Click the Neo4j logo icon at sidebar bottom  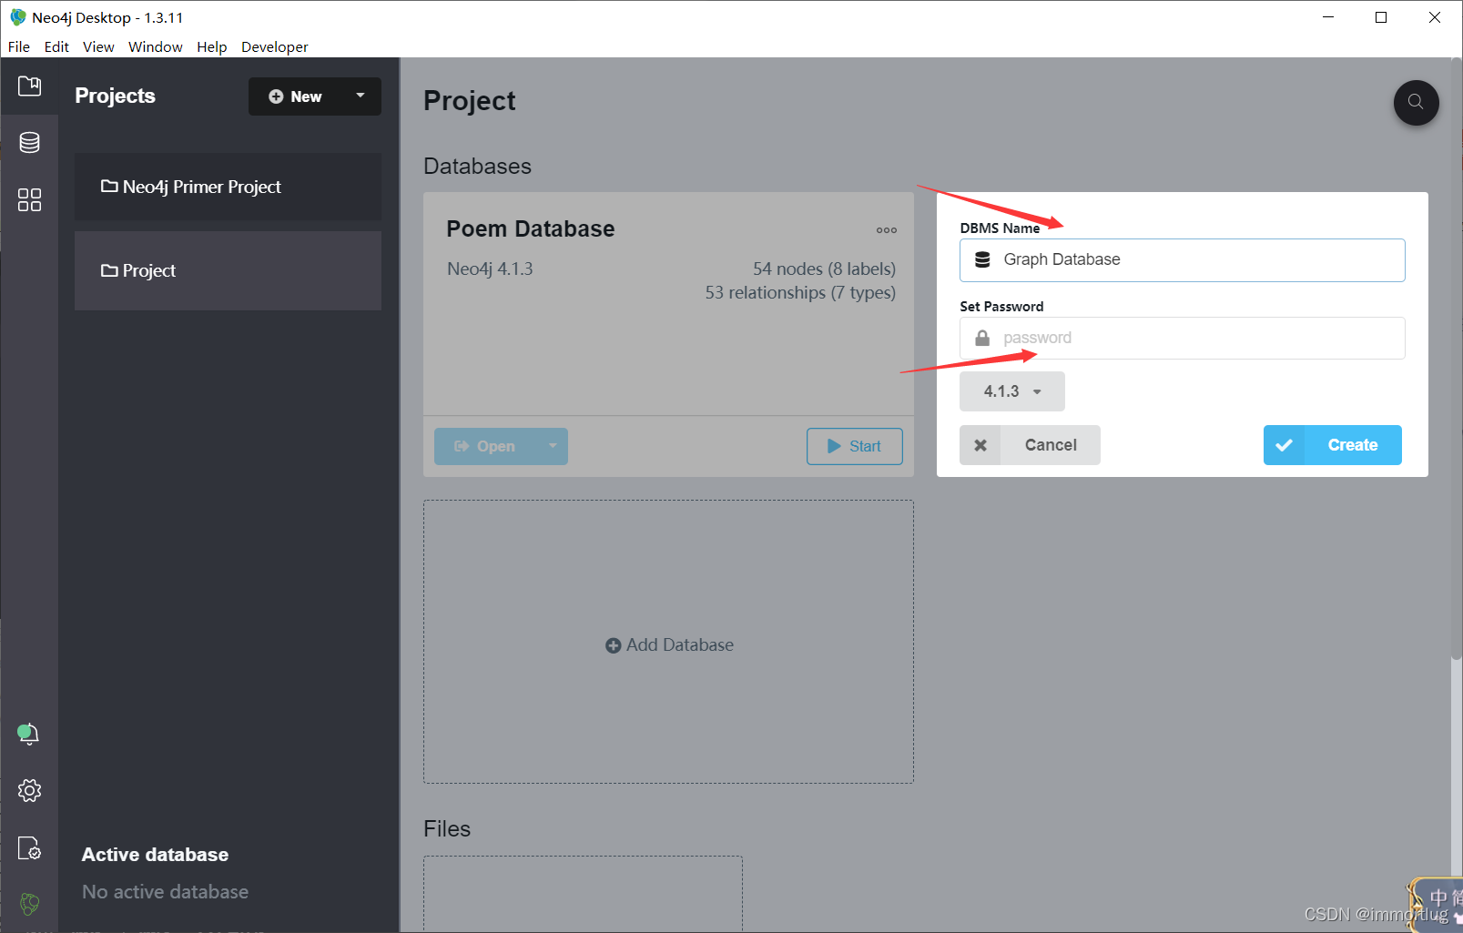tap(29, 903)
